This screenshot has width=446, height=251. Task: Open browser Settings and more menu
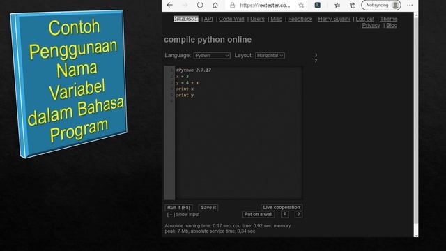click(410, 5)
